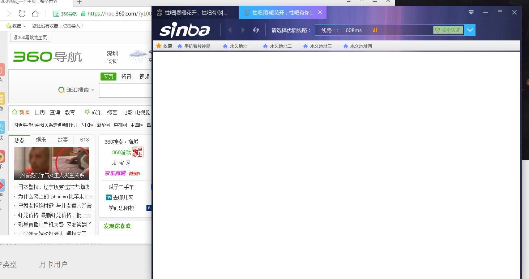The width and height of the screenshot is (529, 279).
Task: Click the 发现你喜欢 section heading
Action: [x=117, y=226]
